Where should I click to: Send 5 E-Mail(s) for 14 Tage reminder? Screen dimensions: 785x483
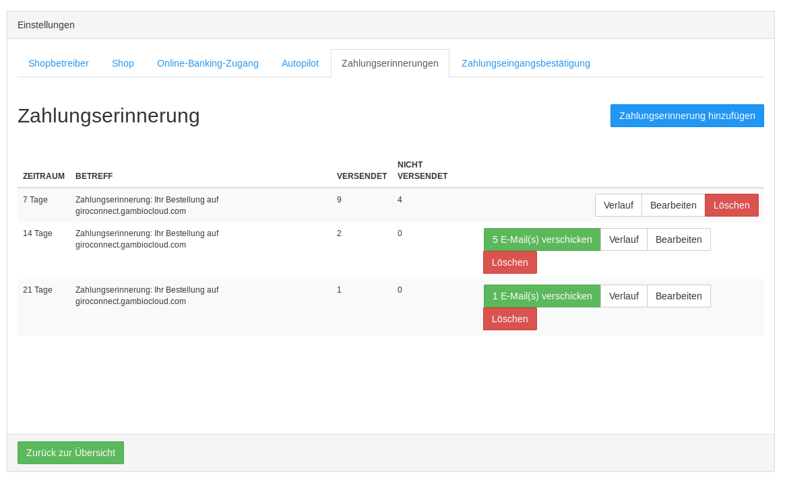(542, 239)
